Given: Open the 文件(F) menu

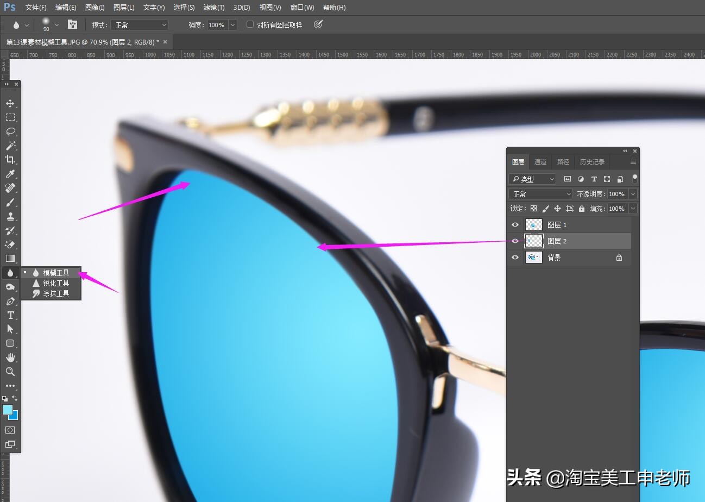Looking at the screenshot, I should pyautogui.click(x=36, y=8).
